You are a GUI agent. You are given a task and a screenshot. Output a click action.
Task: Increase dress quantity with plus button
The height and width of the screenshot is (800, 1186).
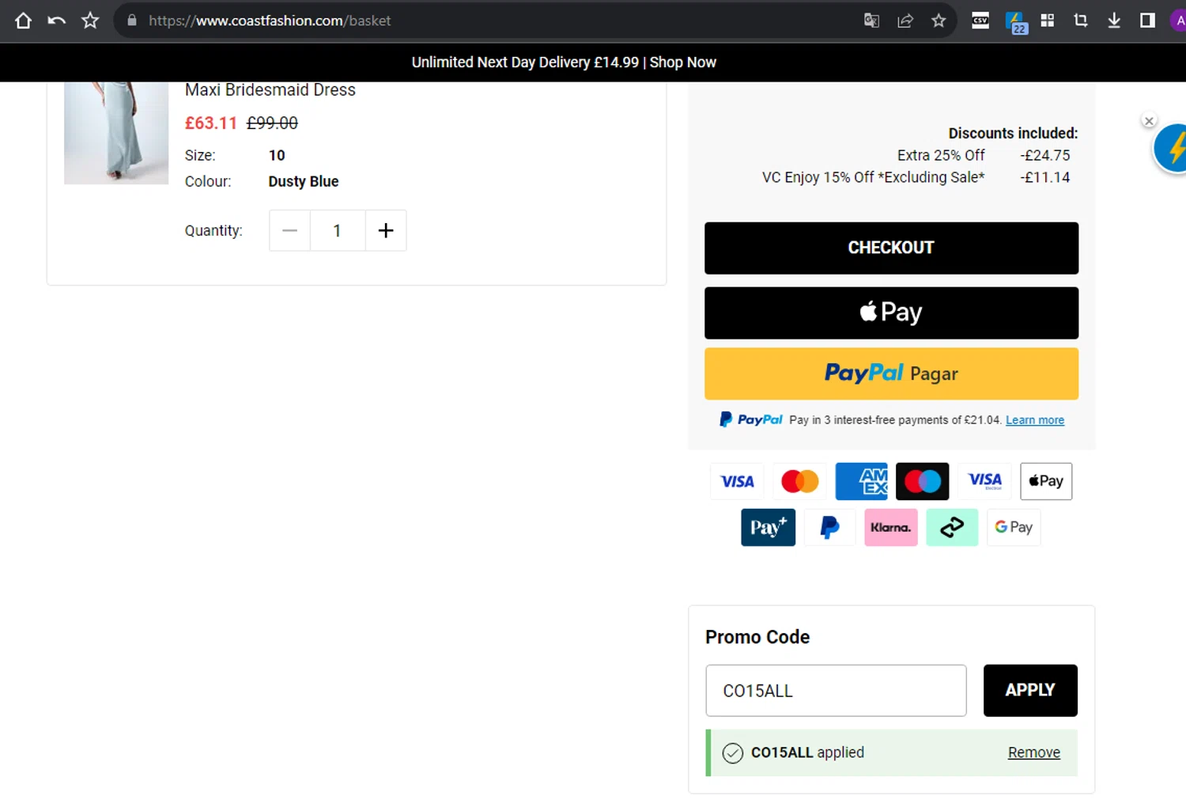[x=386, y=230]
